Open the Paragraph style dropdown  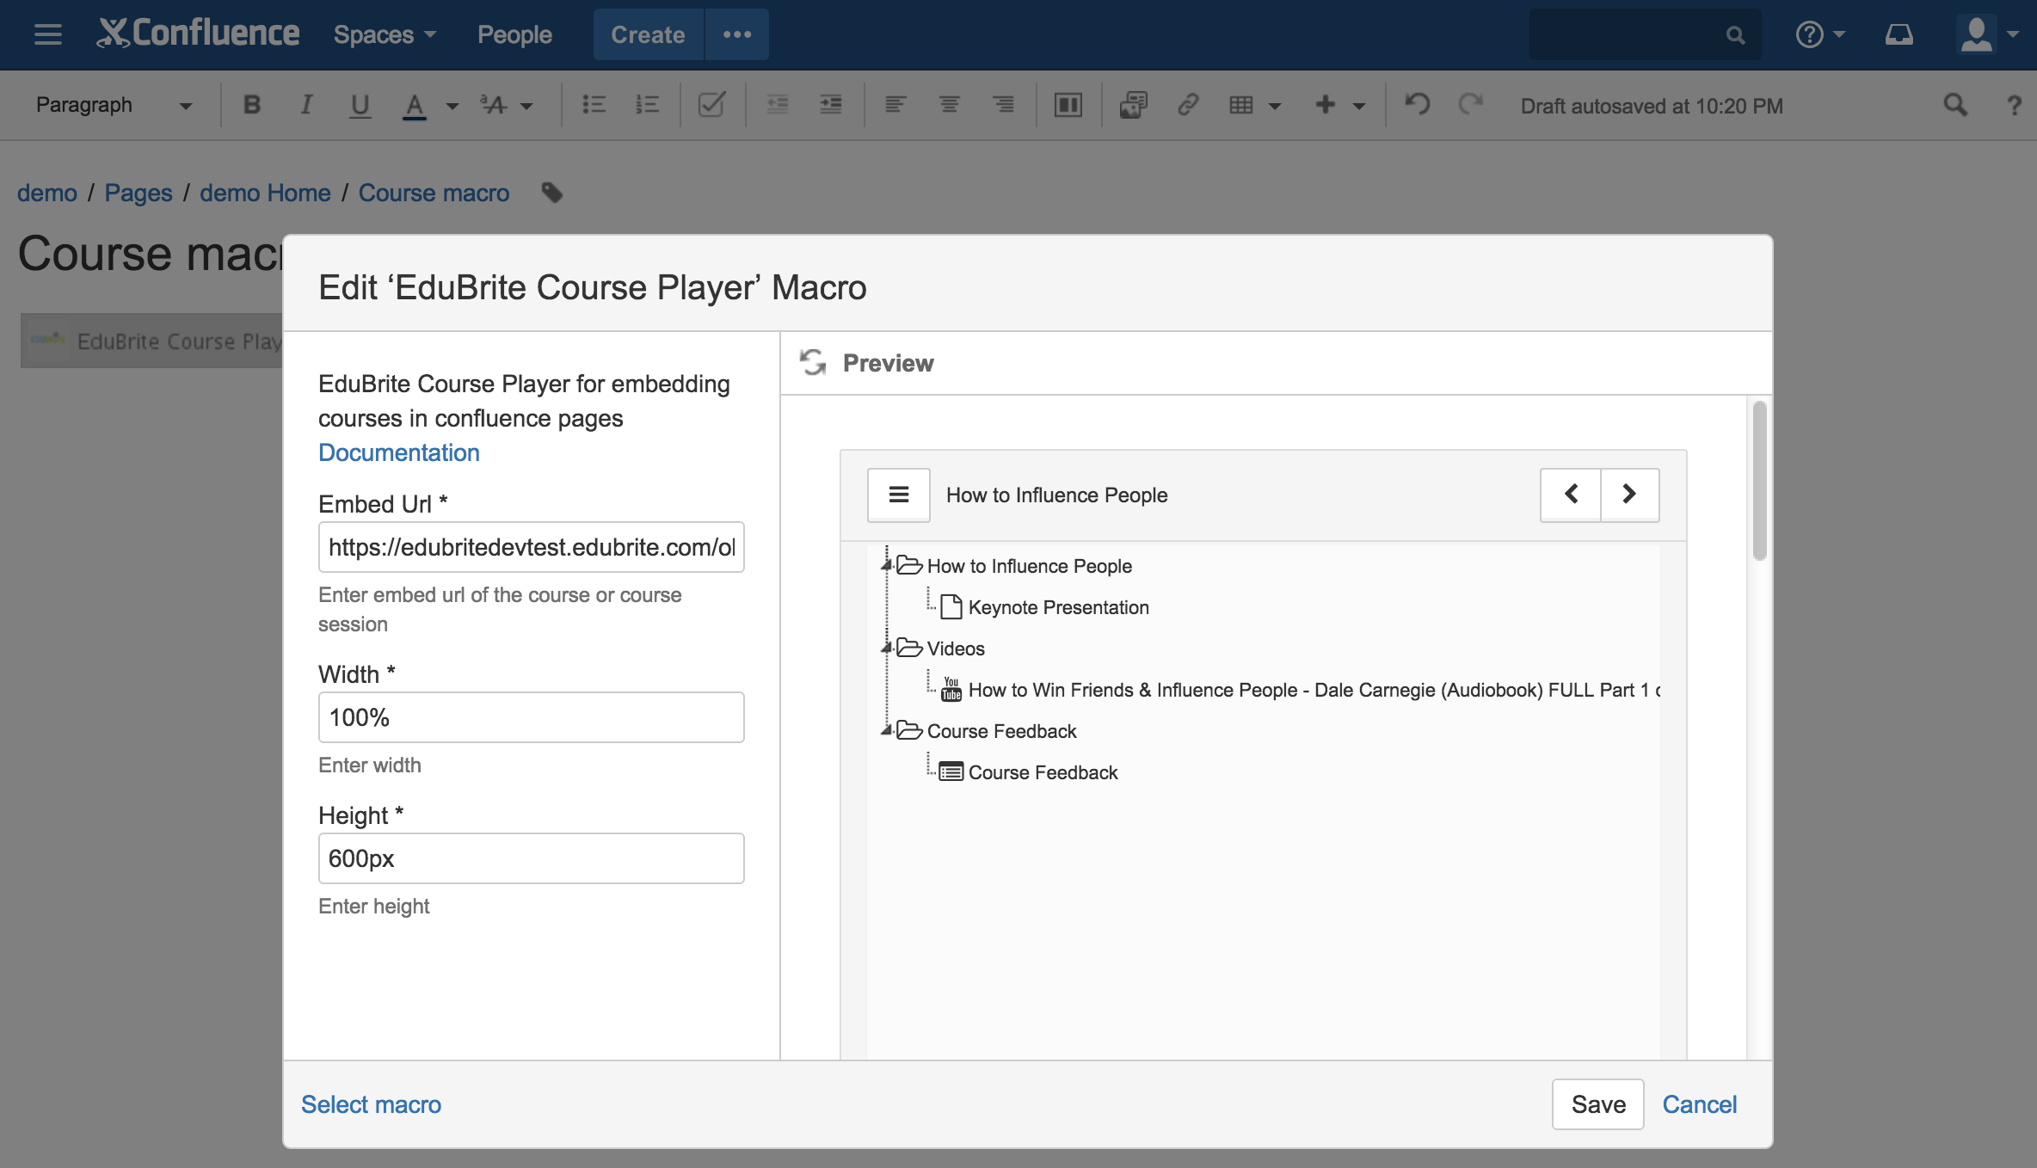[112, 105]
